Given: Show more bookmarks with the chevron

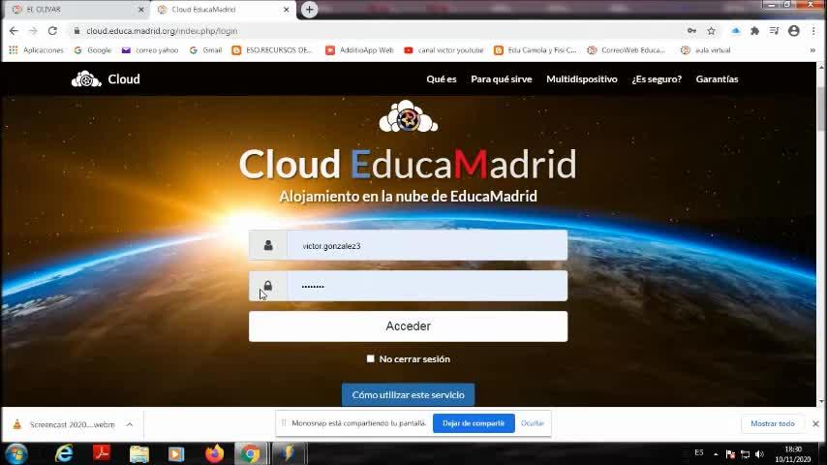Looking at the screenshot, I should pos(812,50).
